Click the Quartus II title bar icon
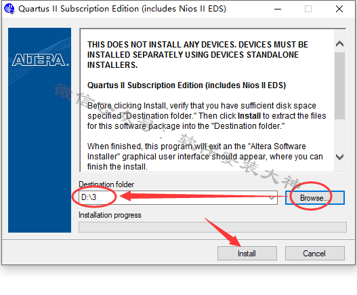Screen dimensions: 357x295 click(x=9, y=9)
